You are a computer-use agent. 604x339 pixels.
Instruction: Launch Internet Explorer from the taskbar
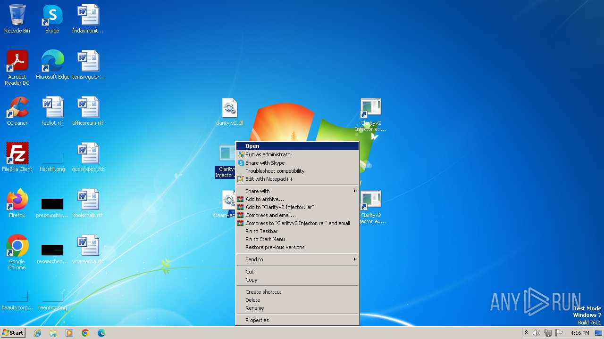(37, 333)
